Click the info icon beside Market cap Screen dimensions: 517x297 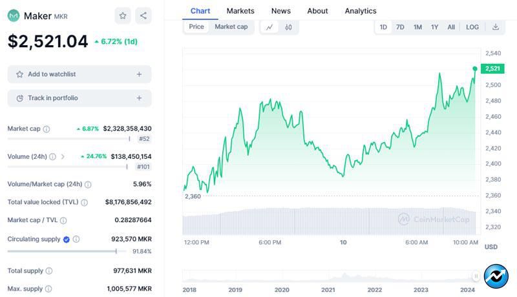click(47, 128)
